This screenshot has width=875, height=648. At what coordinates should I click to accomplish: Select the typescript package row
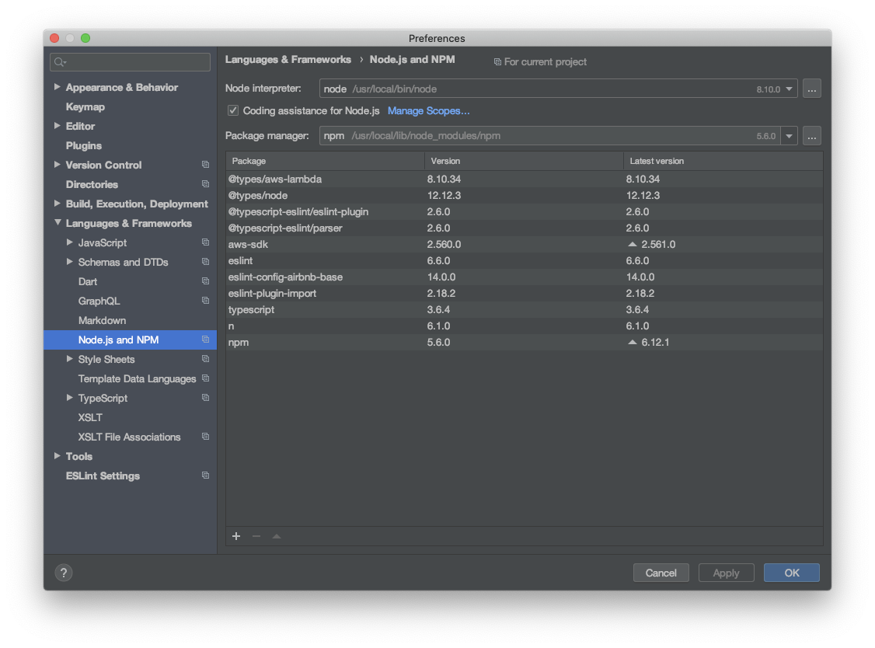tap(524, 310)
